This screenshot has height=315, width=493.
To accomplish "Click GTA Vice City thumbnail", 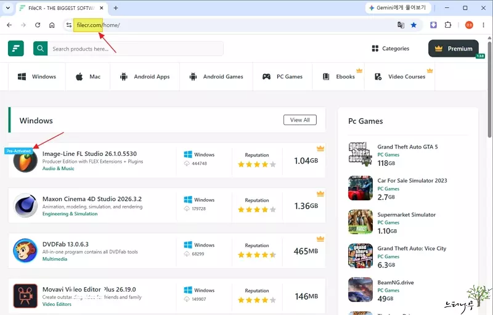I will [361, 256].
